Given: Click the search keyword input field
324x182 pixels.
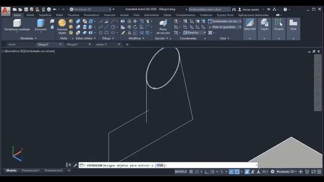Looking at the screenshot, I should point(209,9).
